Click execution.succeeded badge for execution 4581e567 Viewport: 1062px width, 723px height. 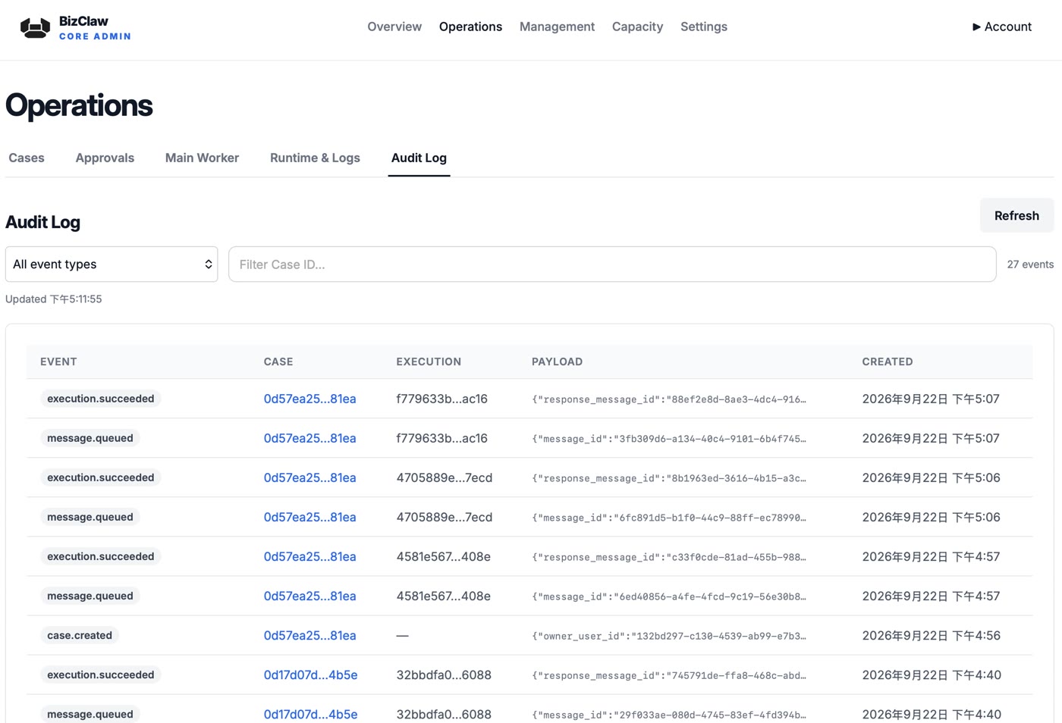pyautogui.click(x=100, y=556)
